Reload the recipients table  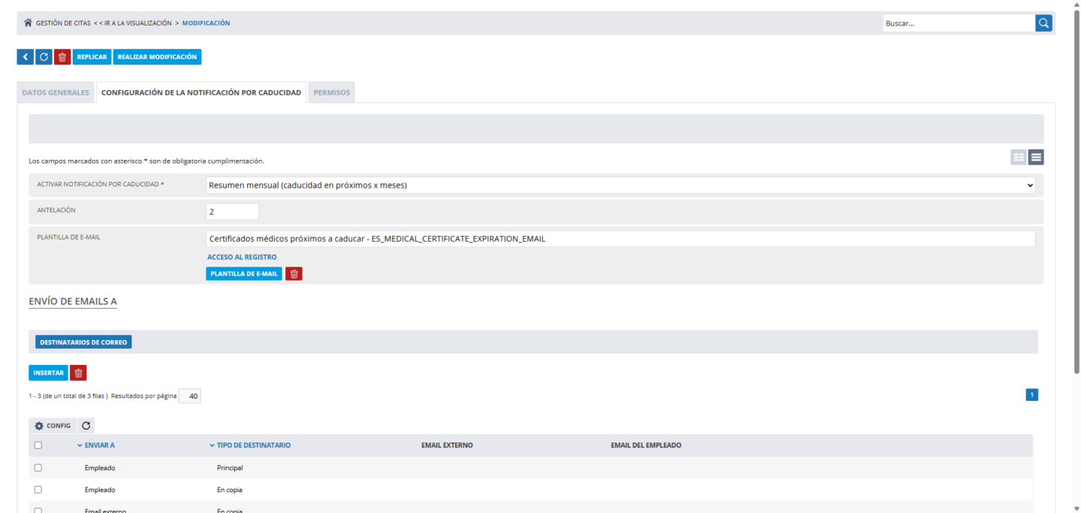pos(86,426)
